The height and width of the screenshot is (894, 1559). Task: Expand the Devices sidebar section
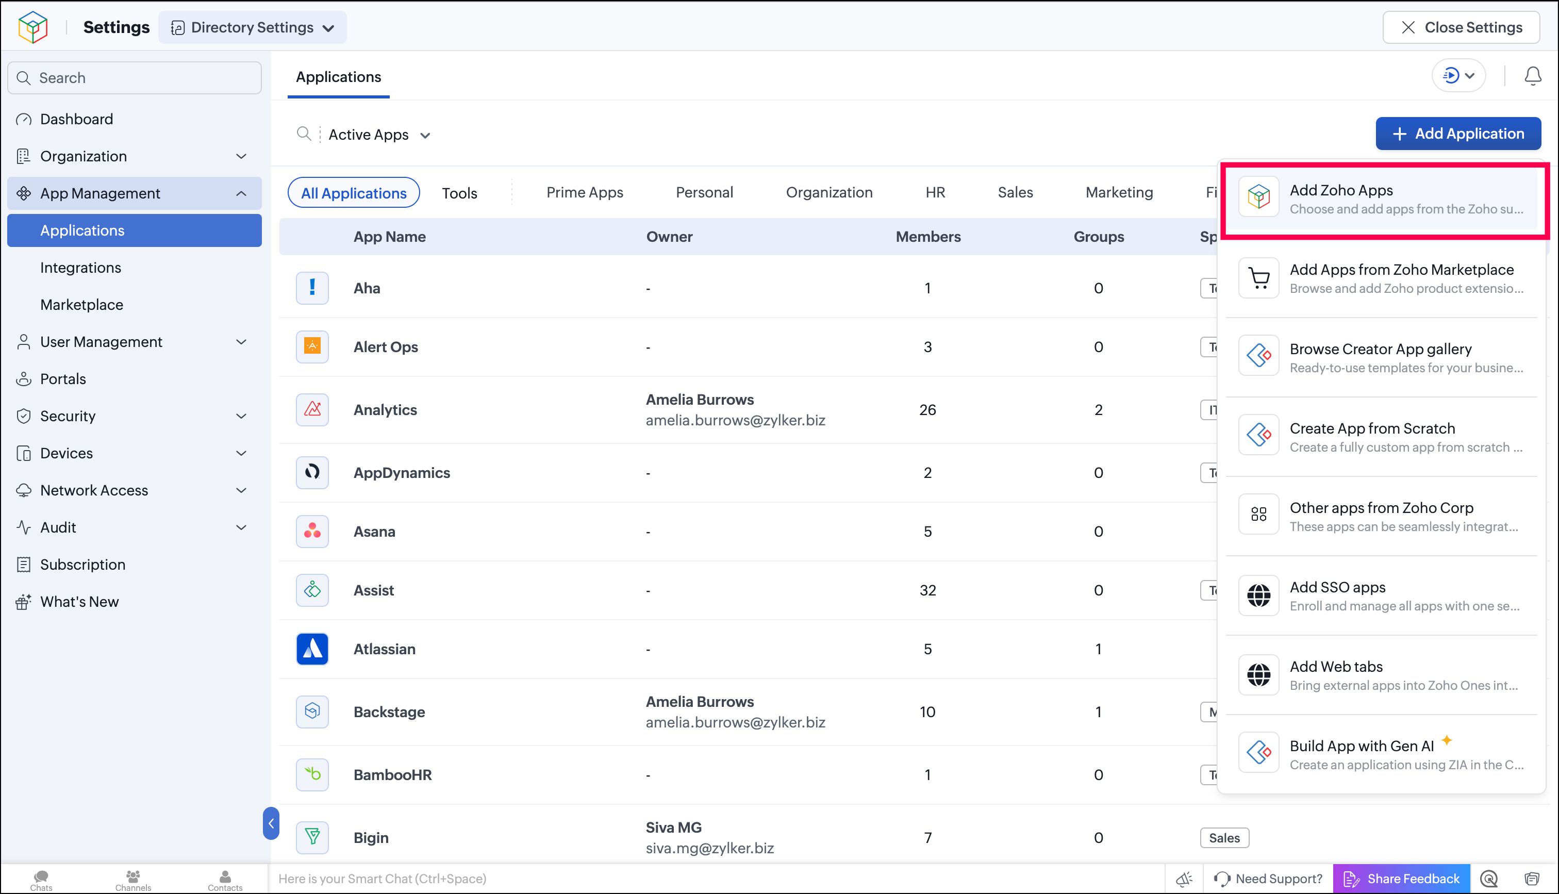click(241, 453)
